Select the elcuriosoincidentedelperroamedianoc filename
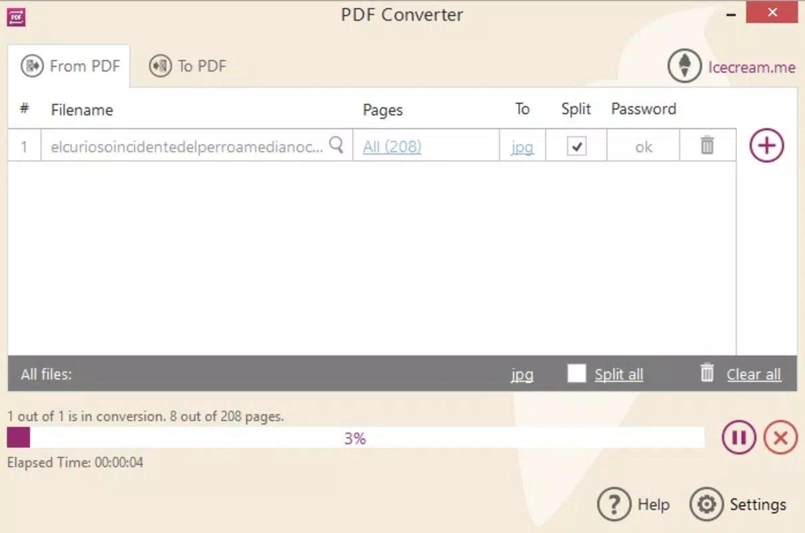 point(187,147)
